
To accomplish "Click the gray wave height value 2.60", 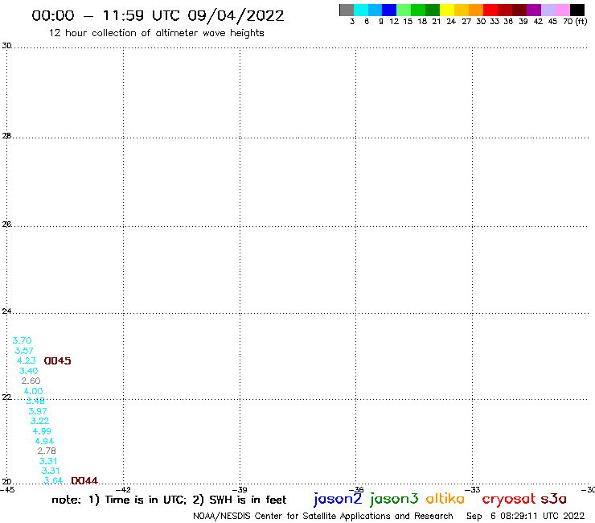I will click(x=31, y=381).
